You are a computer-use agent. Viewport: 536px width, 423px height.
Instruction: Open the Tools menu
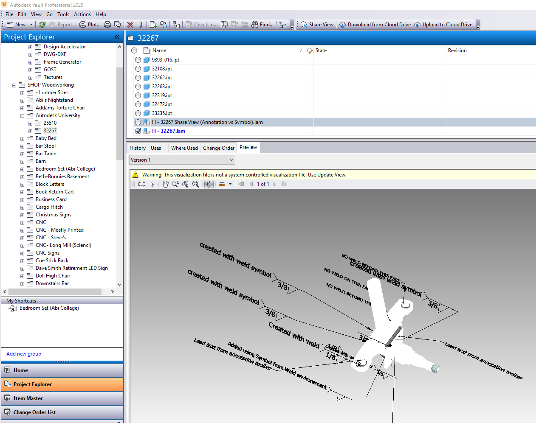point(63,14)
